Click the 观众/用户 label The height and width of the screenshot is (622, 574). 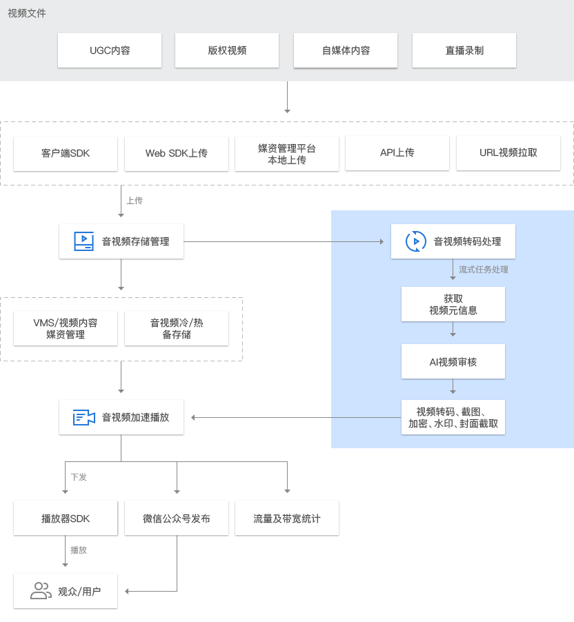[79, 592]
